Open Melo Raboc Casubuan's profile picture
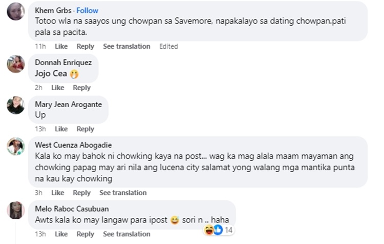The width and height of the screenshot is (384, 244). [16, 210]
